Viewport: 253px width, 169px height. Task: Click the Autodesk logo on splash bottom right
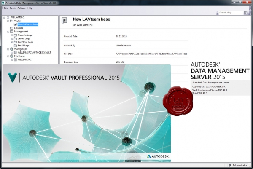click(x=158, y=156)
